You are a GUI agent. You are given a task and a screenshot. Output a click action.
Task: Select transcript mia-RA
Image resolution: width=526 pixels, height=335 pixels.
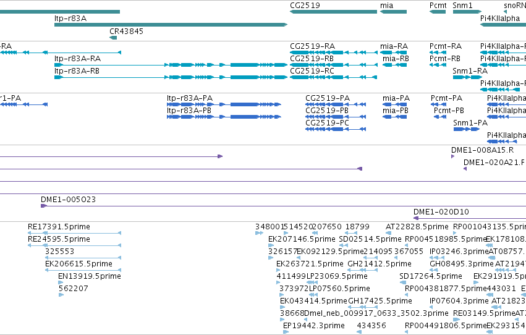click(393, 53)
